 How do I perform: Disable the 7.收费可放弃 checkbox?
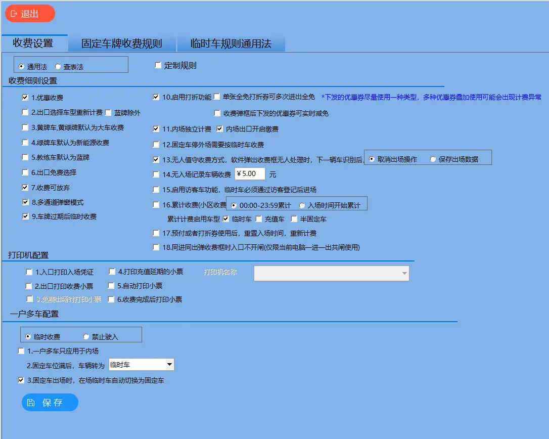click(25, 188)
